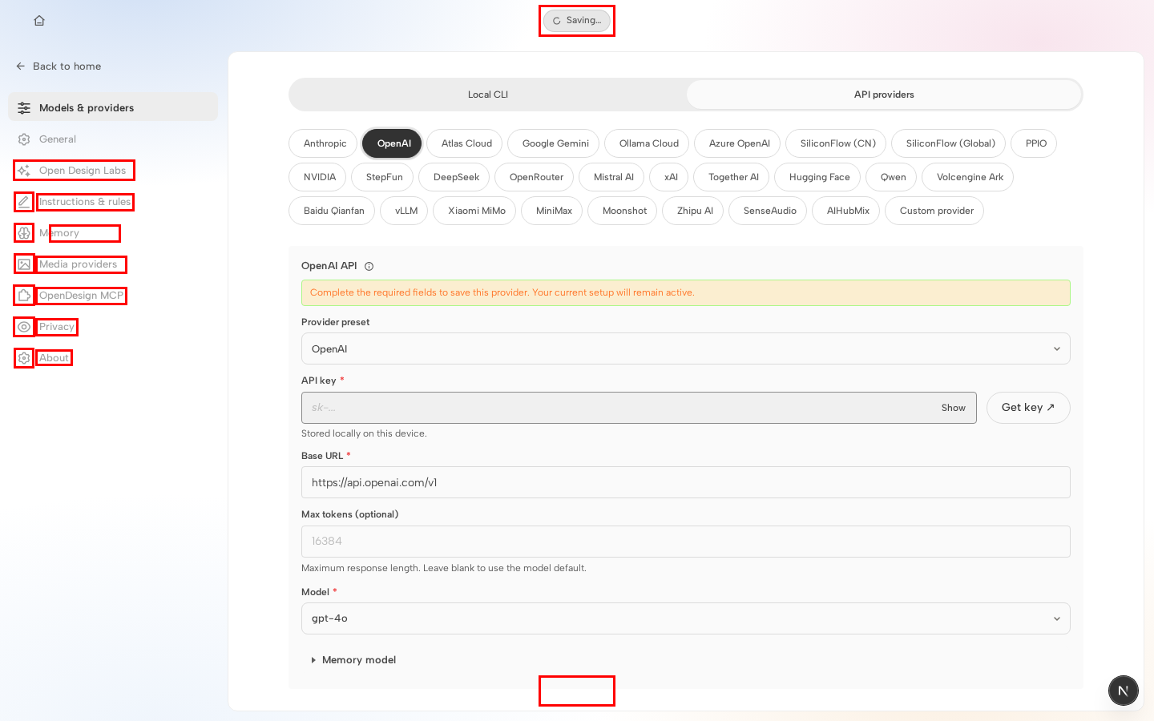Click the Privacy eye icon
This screenshot has width=1154, height=721.
click(24, 327)
